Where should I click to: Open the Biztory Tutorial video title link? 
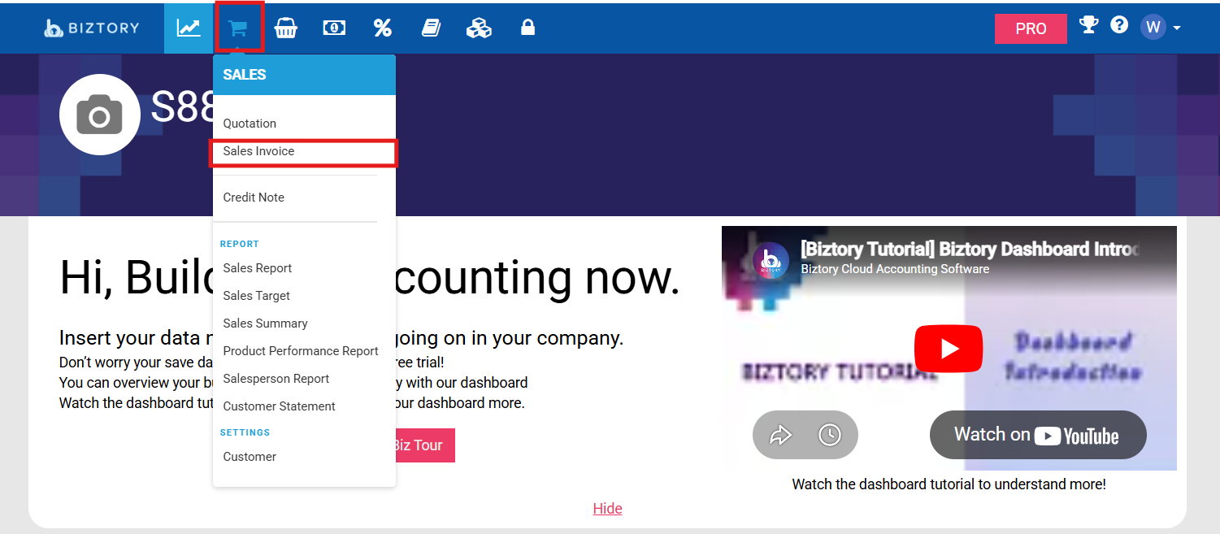pos(970,249)
